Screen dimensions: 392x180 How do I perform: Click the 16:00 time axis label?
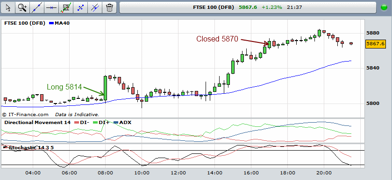tap(251, 173)
